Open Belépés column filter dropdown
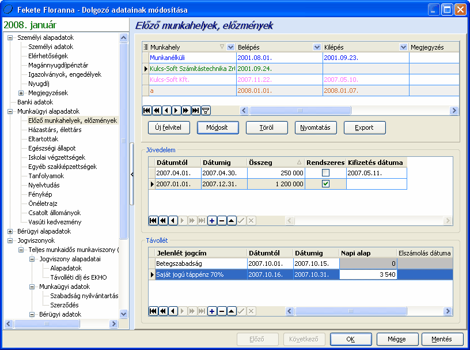 click(317, 47)
